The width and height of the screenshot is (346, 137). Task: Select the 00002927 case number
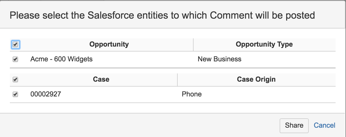tap(46, 94)
